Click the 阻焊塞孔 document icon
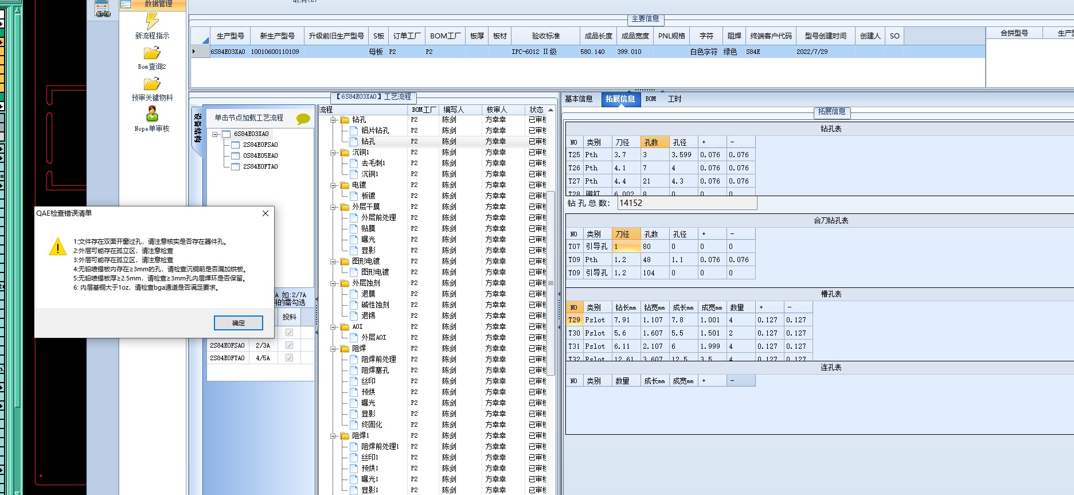The height and width of the screenshot is (495, 1074). (354, 371)
